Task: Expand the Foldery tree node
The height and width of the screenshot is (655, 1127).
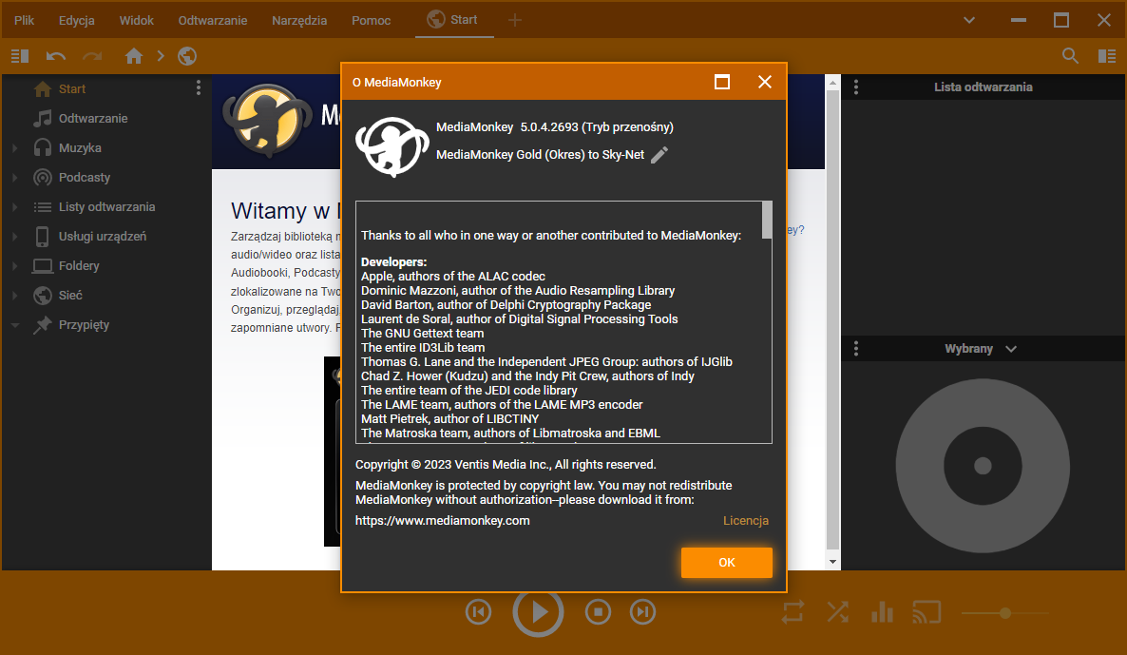Action: click(x=14, y=266)
